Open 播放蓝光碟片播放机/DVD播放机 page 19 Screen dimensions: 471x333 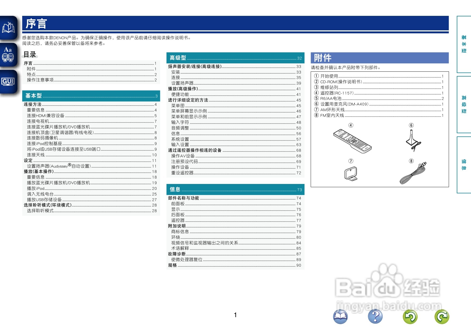tap(92, 183)
